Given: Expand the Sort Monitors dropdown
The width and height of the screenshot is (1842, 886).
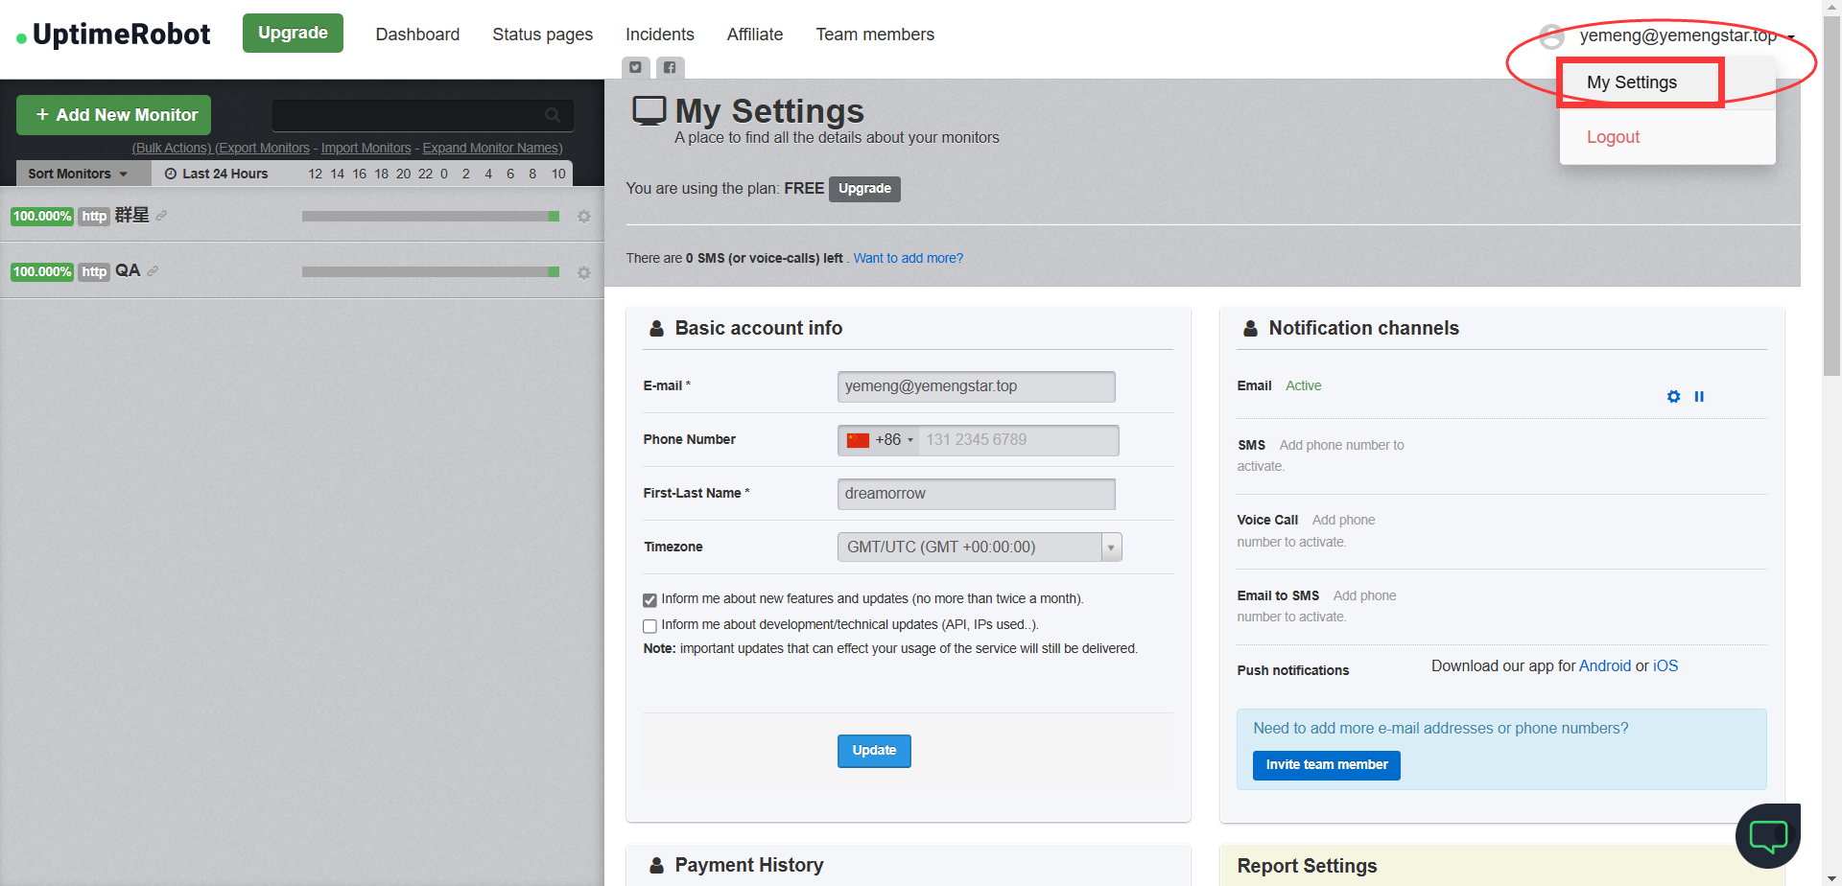Looking at the screenshot, I should (x=78, y=174).
